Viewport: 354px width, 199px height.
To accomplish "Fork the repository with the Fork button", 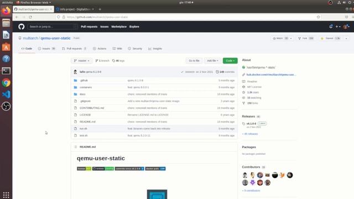I will click(306, 38).
